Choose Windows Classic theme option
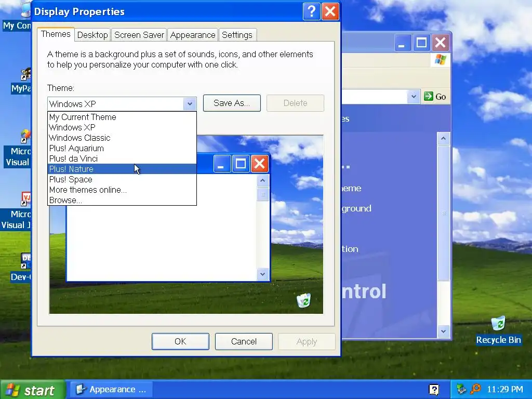This screenshot has height=399, width=532. tap(122, 138)
